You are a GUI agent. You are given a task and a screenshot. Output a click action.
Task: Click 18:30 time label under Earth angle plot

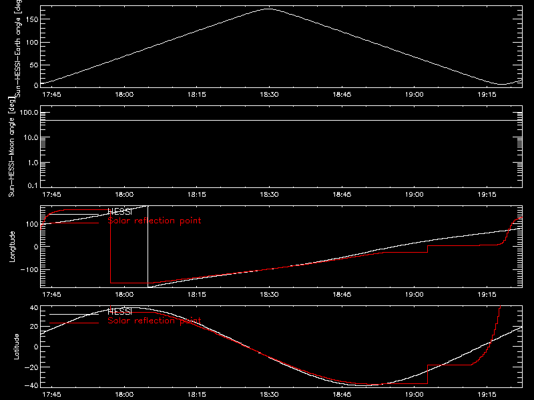(270, 95)
